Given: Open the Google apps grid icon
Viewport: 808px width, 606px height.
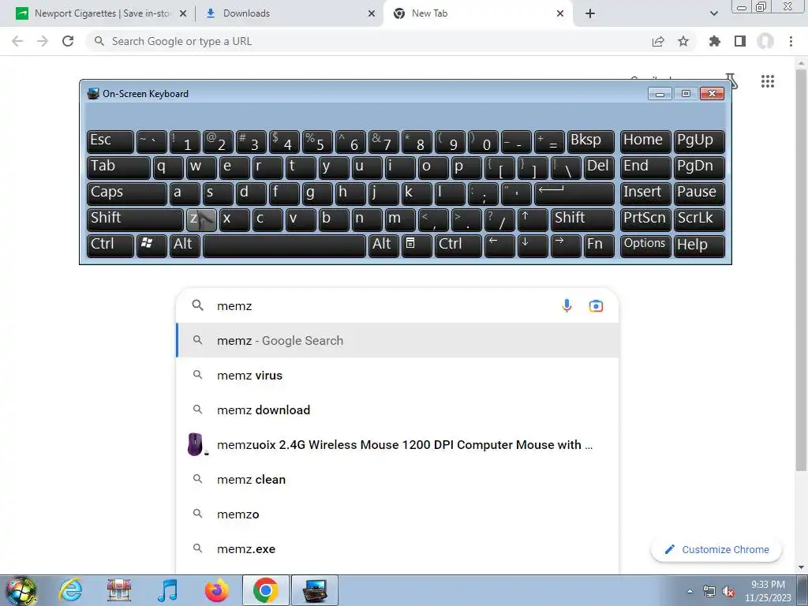Looking at the screenshot, I should click(768, 81).
